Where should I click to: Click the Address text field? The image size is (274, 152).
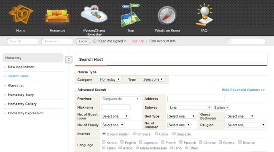tap(196, 99)
